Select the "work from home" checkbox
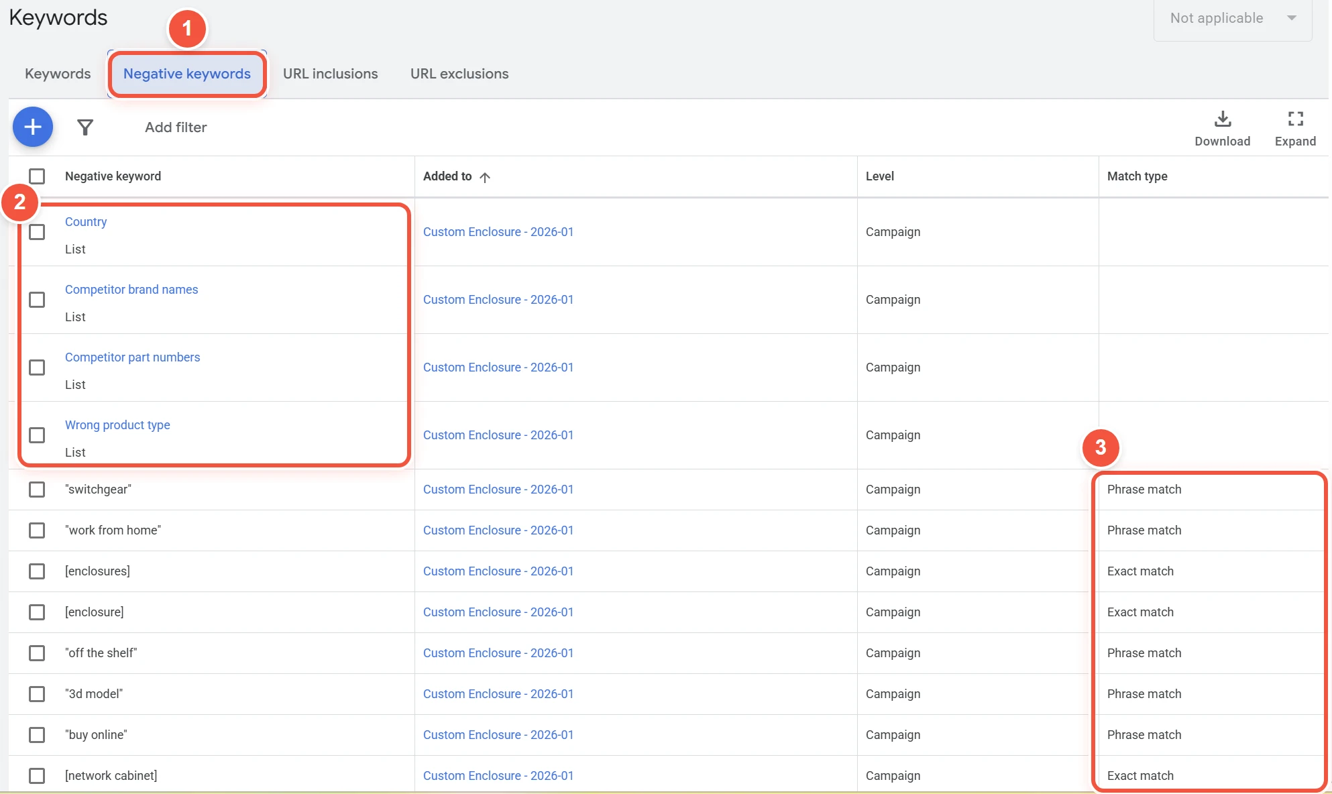 (x=37, y=530)
